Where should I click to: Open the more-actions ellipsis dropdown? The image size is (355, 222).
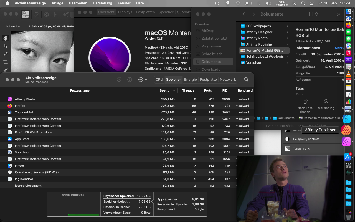pos(143,80)
